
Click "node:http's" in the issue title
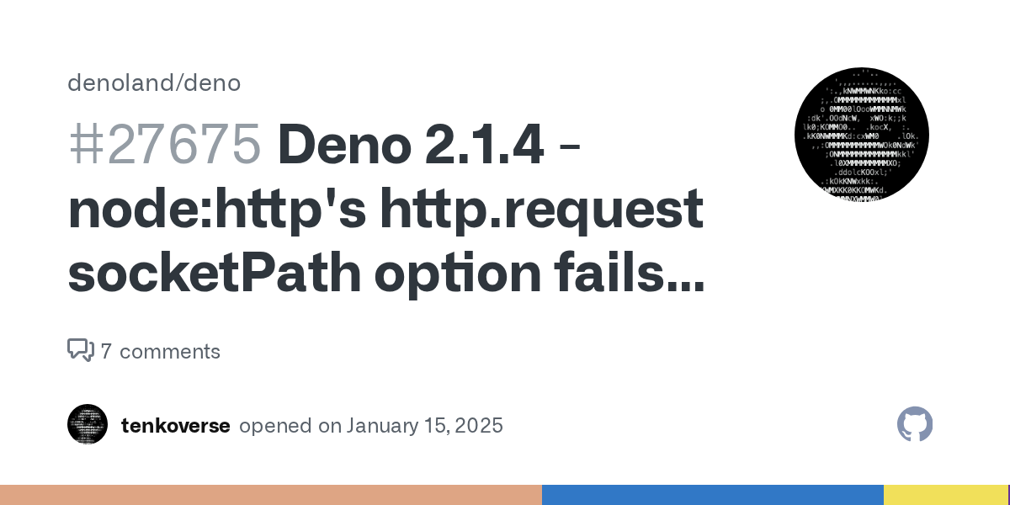point(216,209)
